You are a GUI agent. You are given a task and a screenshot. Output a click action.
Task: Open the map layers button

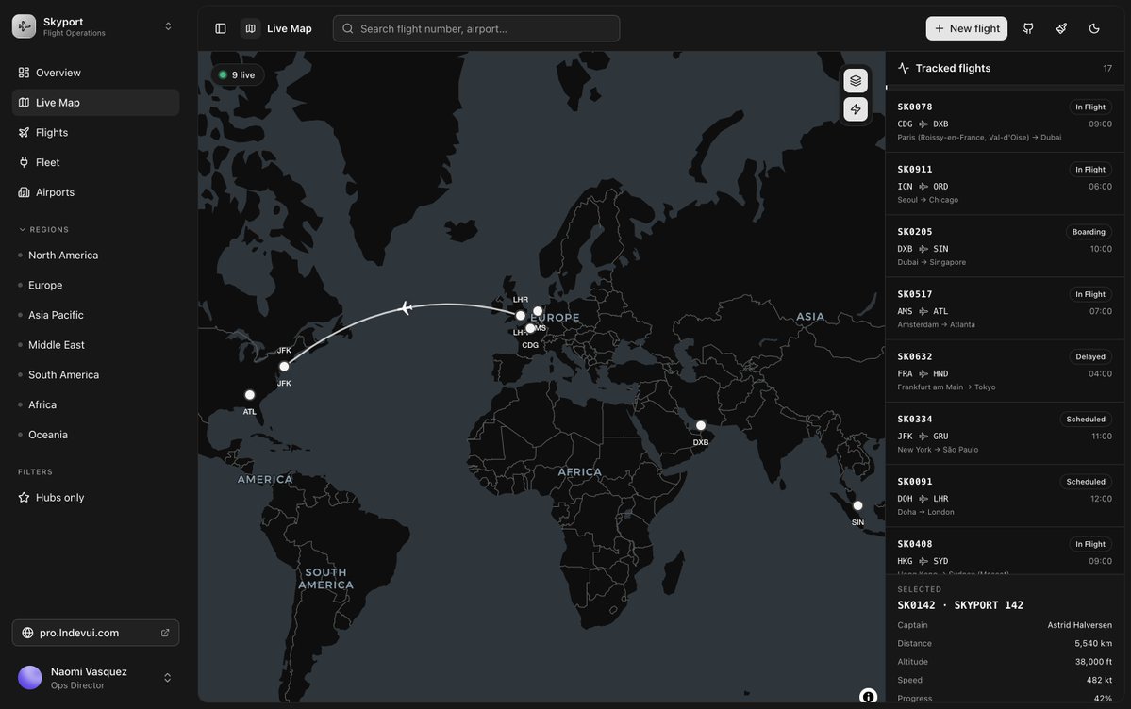856,81
